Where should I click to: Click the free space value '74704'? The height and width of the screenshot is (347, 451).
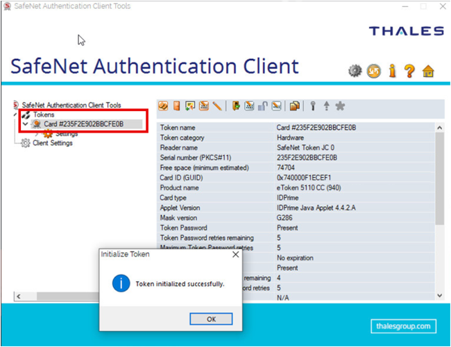coord(286,167)
